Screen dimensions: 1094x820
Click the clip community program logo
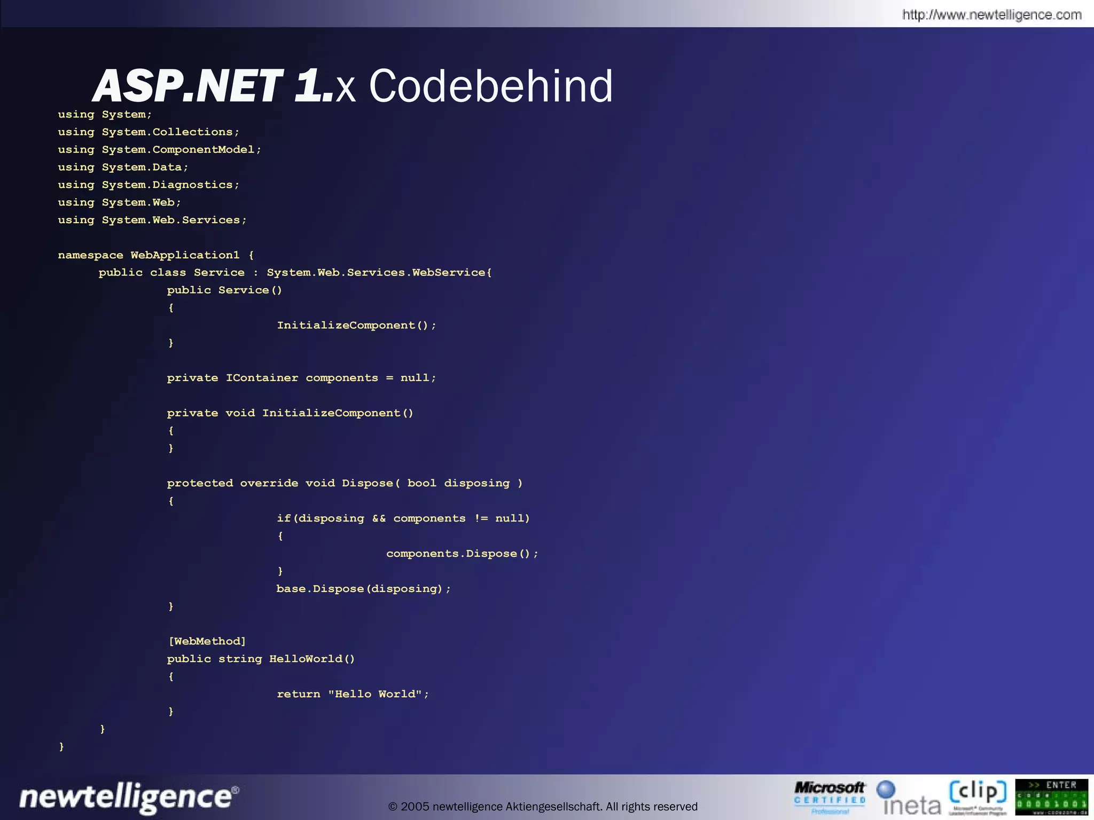[x=978, y=797]
